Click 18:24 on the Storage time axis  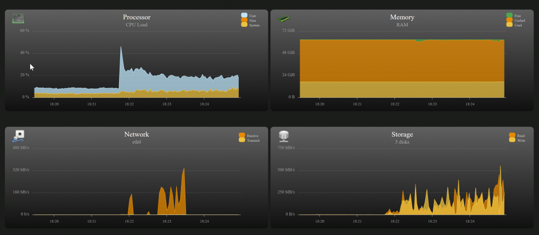point(469,222)
